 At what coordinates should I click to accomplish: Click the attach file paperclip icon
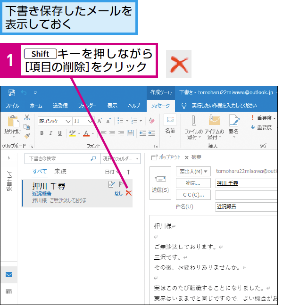point(194,120)
